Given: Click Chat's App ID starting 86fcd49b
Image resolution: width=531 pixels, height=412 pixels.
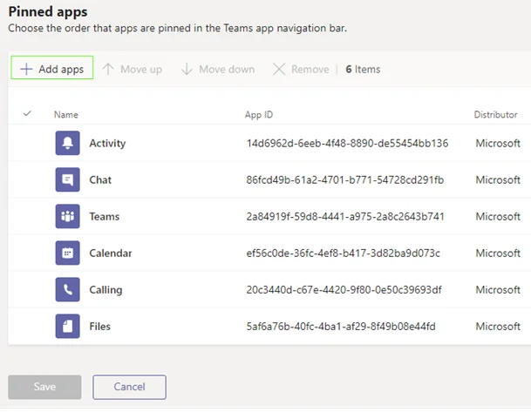Looking at the screenshot, I should coord(345,180).
